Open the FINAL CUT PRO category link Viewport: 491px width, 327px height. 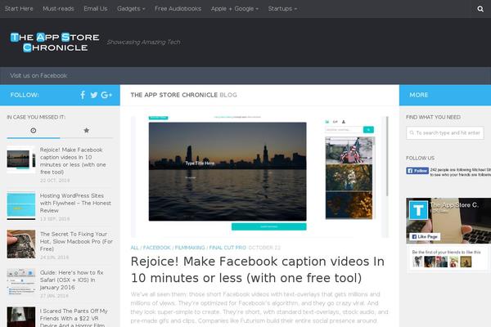227,248
